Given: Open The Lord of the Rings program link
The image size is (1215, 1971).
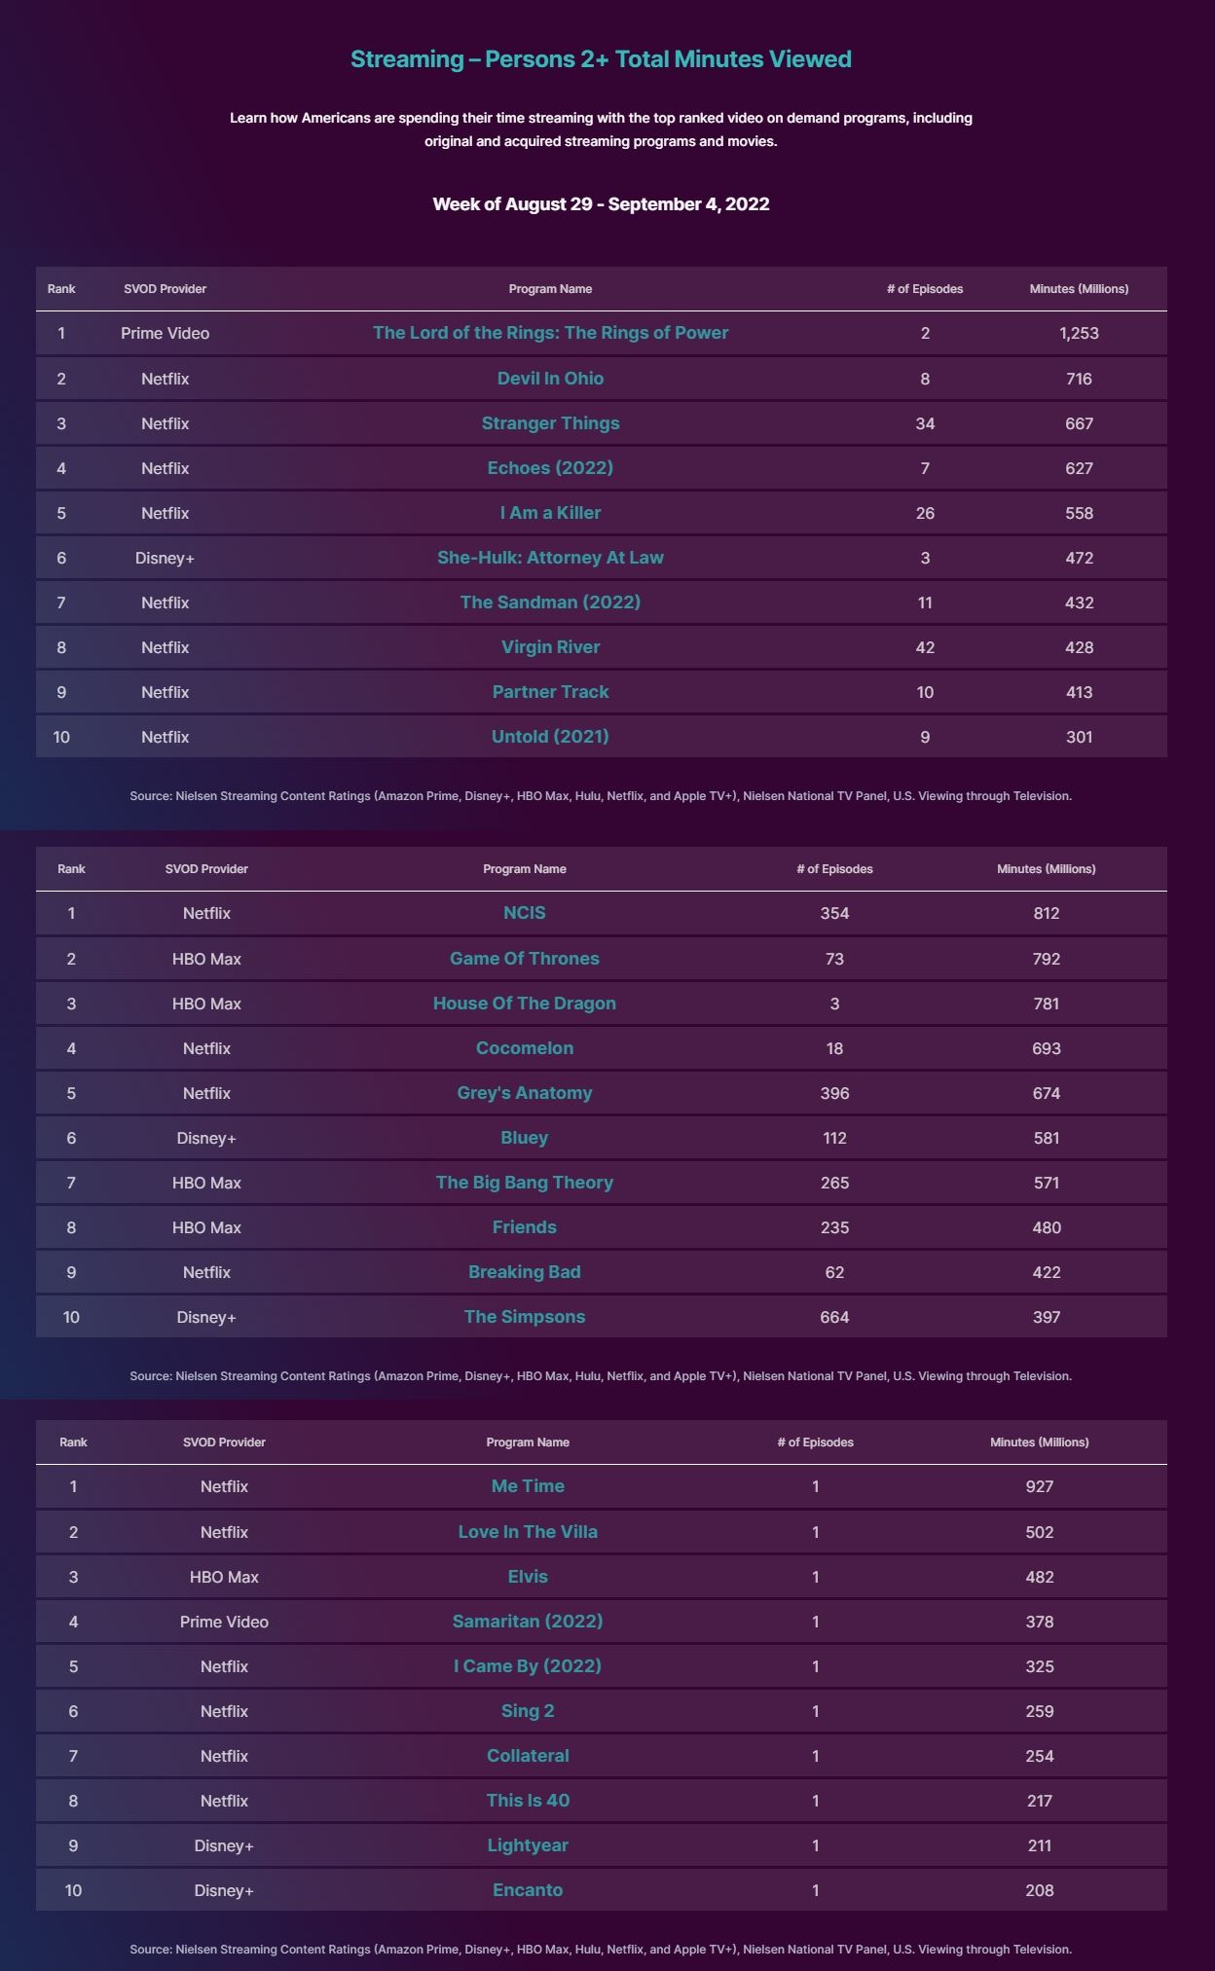Looking at the screenshot, I should coord(550,333).
